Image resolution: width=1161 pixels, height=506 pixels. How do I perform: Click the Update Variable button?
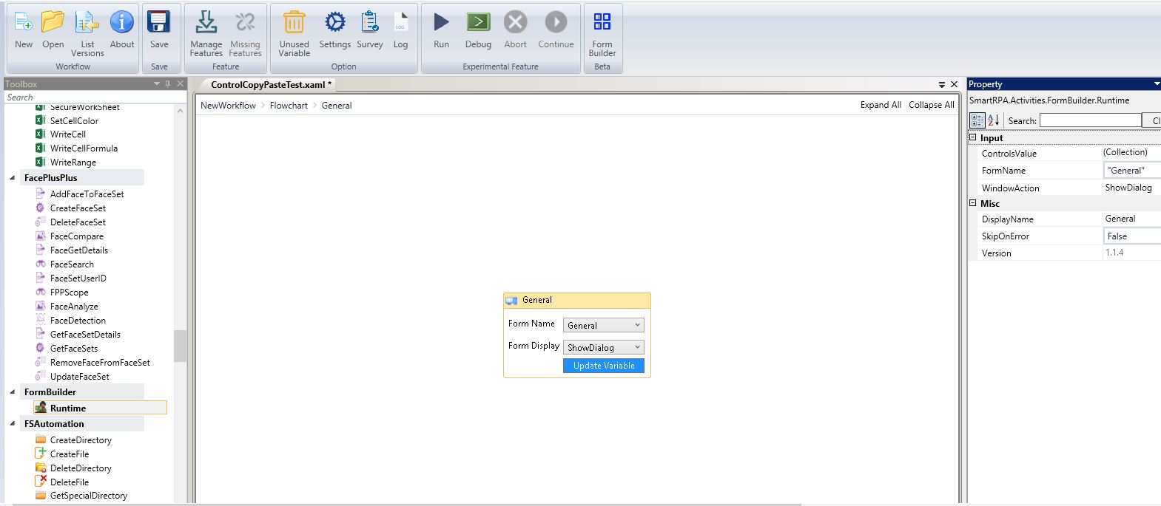[x=603, y=366]
